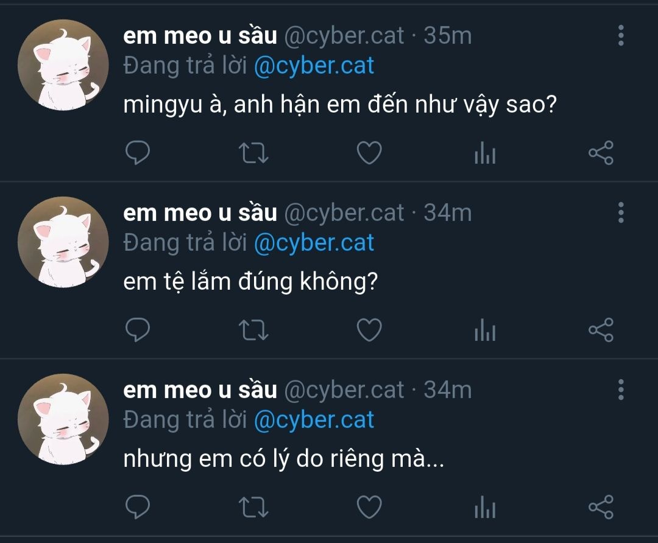Open more options on "nhưng em có lý do" tweet
This screenshot has width=658, height=543.
pyautogui.click(x=621, y=390)
